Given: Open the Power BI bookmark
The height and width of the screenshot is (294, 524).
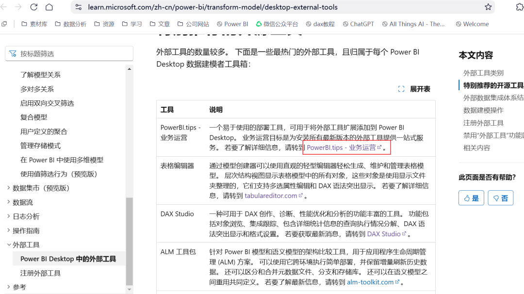Looking at the screenshot, I should 232,24.
